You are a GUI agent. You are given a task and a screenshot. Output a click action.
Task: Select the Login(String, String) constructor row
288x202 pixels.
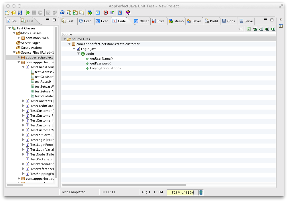pyautogui.click(x=168, y=68)
